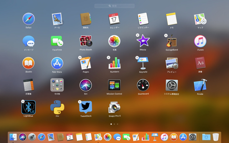The image size is (229, 143).
Task: Open Messages from the Dock
Action: [117, 137]
